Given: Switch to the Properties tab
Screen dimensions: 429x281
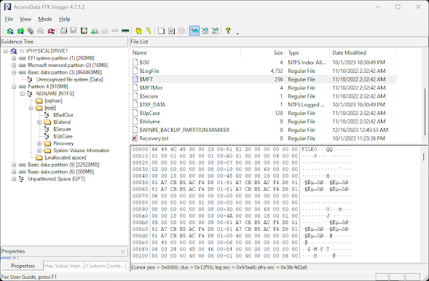Looking at the screenshot, I should click(x=23, y=266).
